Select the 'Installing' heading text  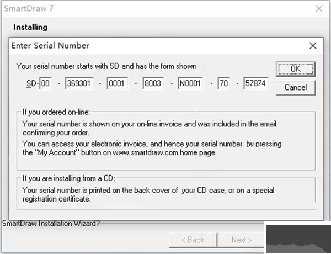[x=30, y=27]
